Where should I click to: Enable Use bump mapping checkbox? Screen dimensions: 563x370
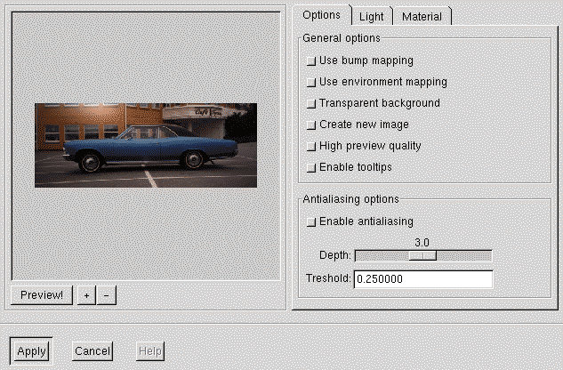[310, 61]
